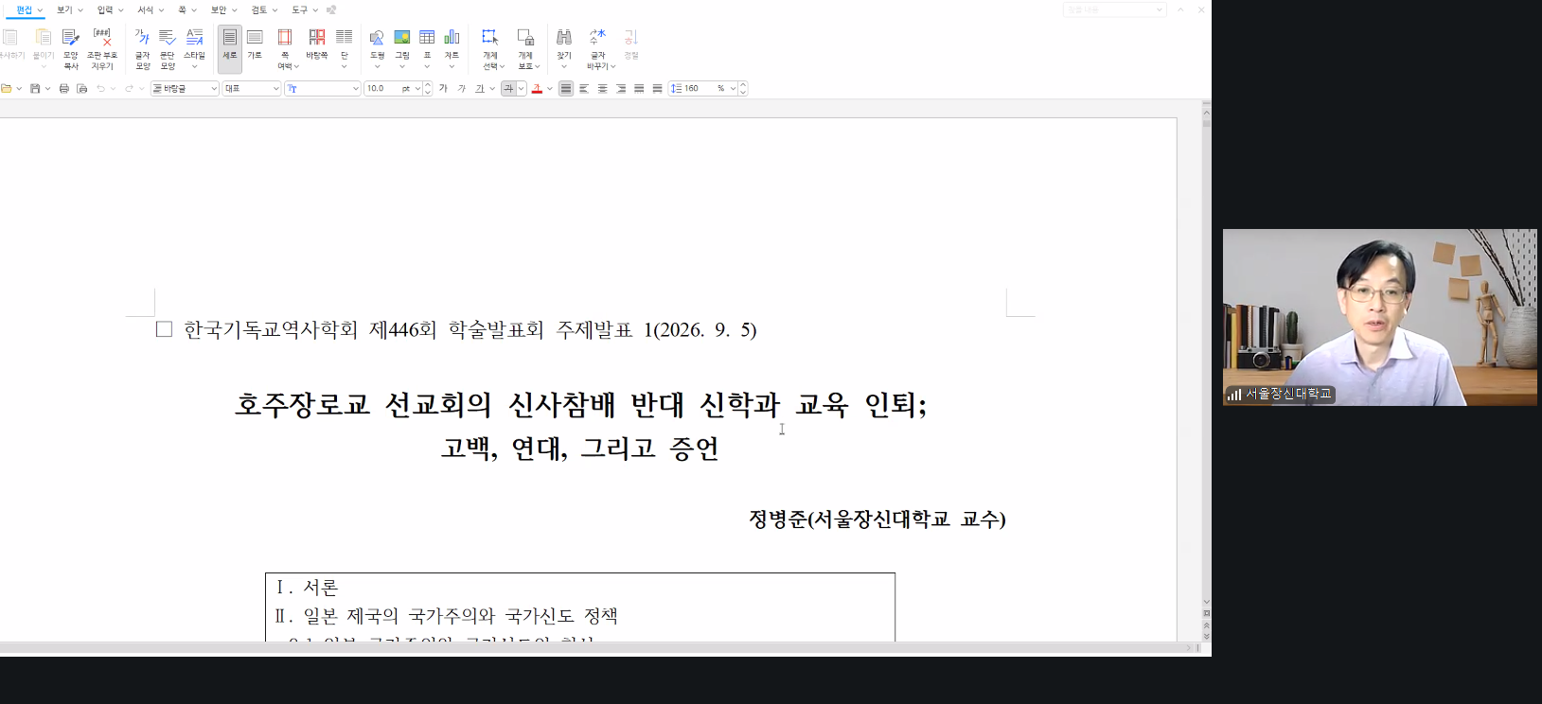Increase line spacing with stepper arrow
This screenshot has width=1542, height=704.
(x=743, y=85)
